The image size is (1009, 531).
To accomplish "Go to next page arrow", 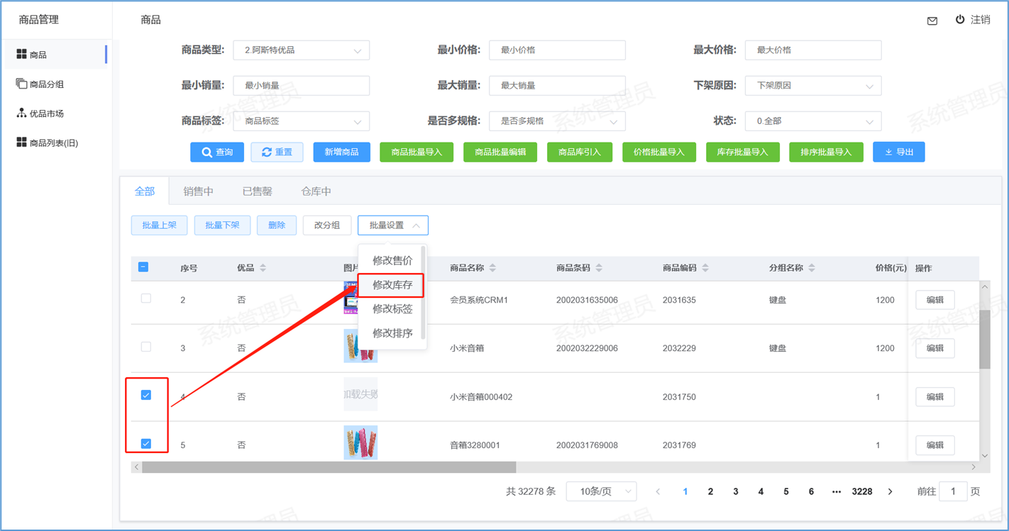I will (890, 491).
